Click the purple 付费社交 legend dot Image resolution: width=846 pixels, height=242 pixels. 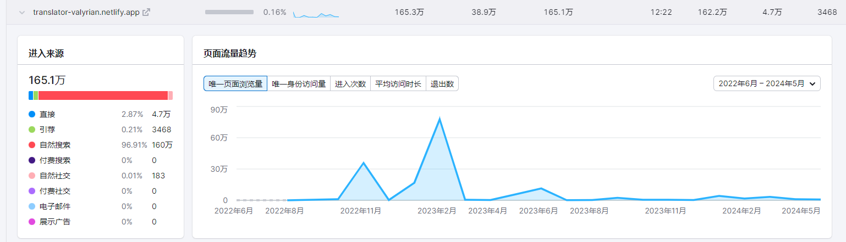[x=32, y=192]
